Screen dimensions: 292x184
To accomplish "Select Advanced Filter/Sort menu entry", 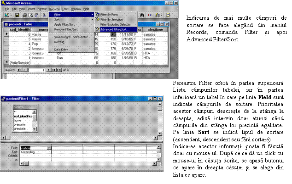I will tap(115, 29).
